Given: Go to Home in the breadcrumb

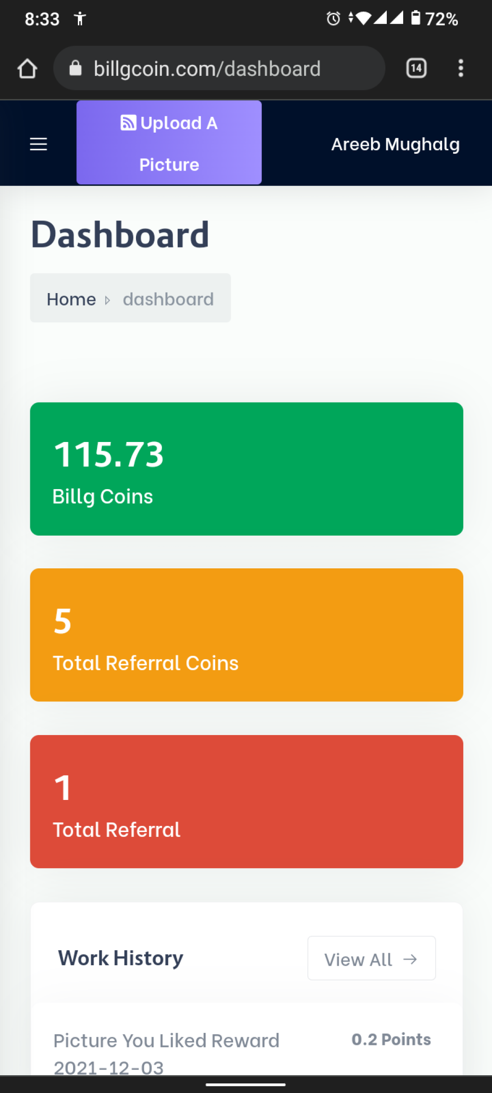Looking at the screenshot, I should (71, 299).
